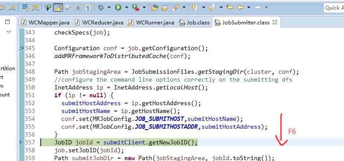The width and height of the screenshot is (344, 161).
Task: Toggle Show Whitespace Characters (pilcrow)
Action: [88, 8]
